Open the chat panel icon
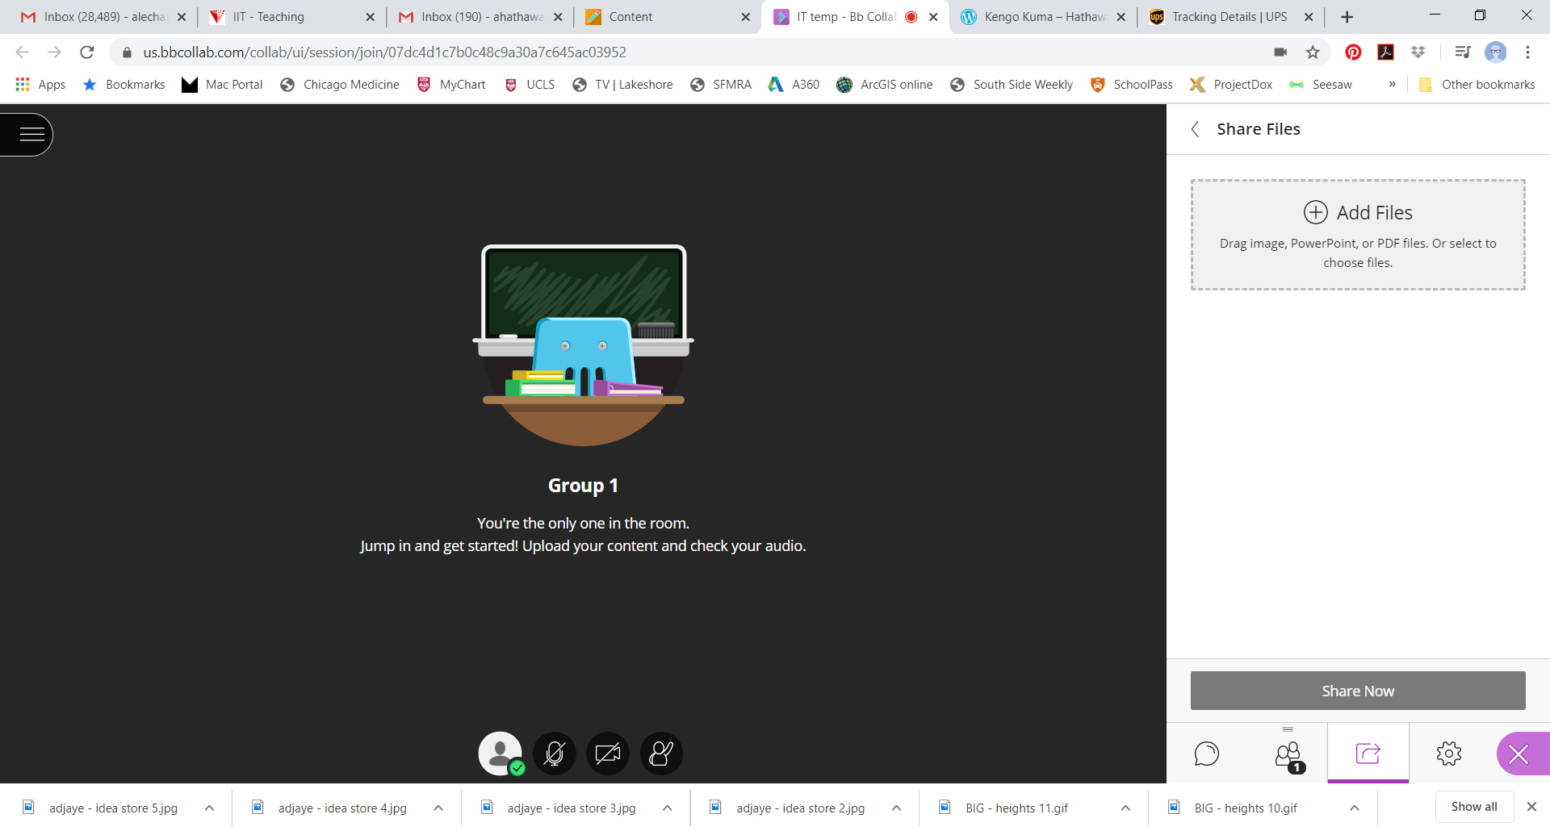 click(1206, 754)
